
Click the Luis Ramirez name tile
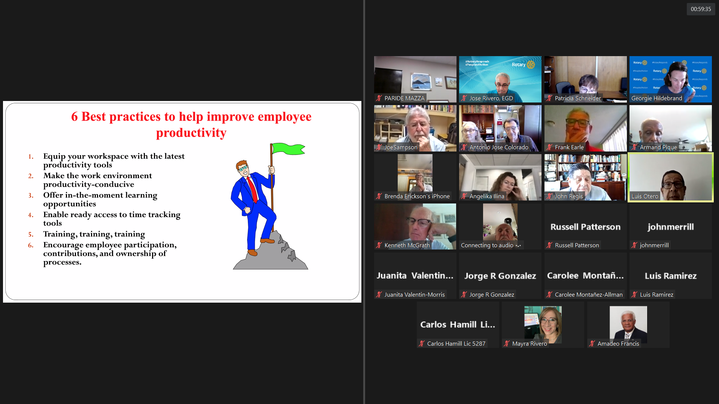[x=670, y=276]
